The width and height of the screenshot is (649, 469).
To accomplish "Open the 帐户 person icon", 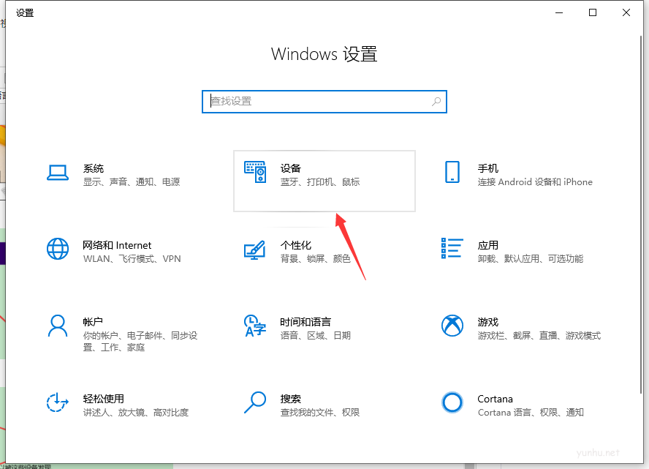I will pos(58,326).
